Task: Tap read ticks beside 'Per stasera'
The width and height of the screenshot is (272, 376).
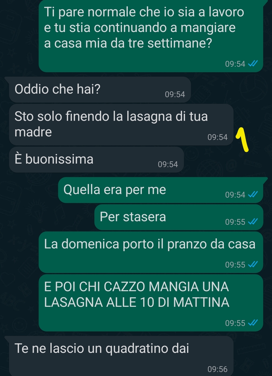Action: [253, 222]
